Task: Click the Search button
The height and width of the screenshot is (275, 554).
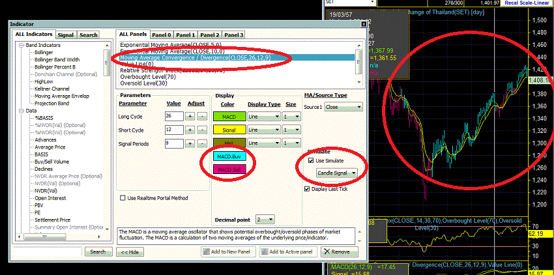Action: [98, 252]
